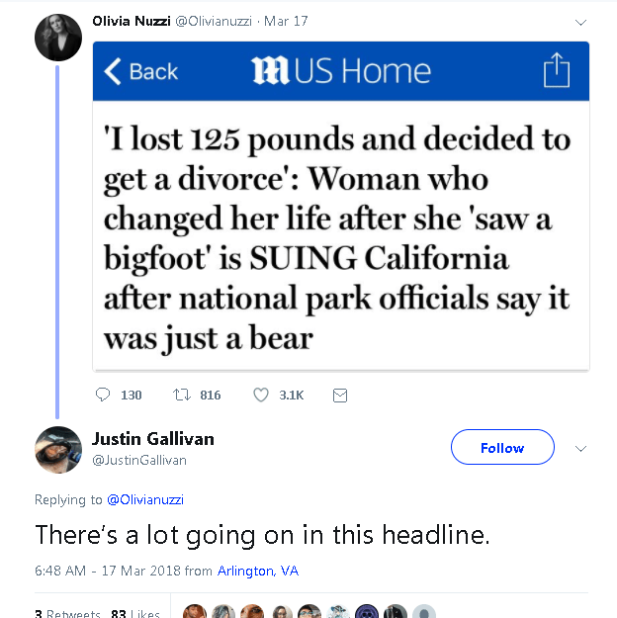This screenshot has height=618, width=617.
Task: Retweet Olivia Nuzzi's tweet
Action: coord(181,395)
